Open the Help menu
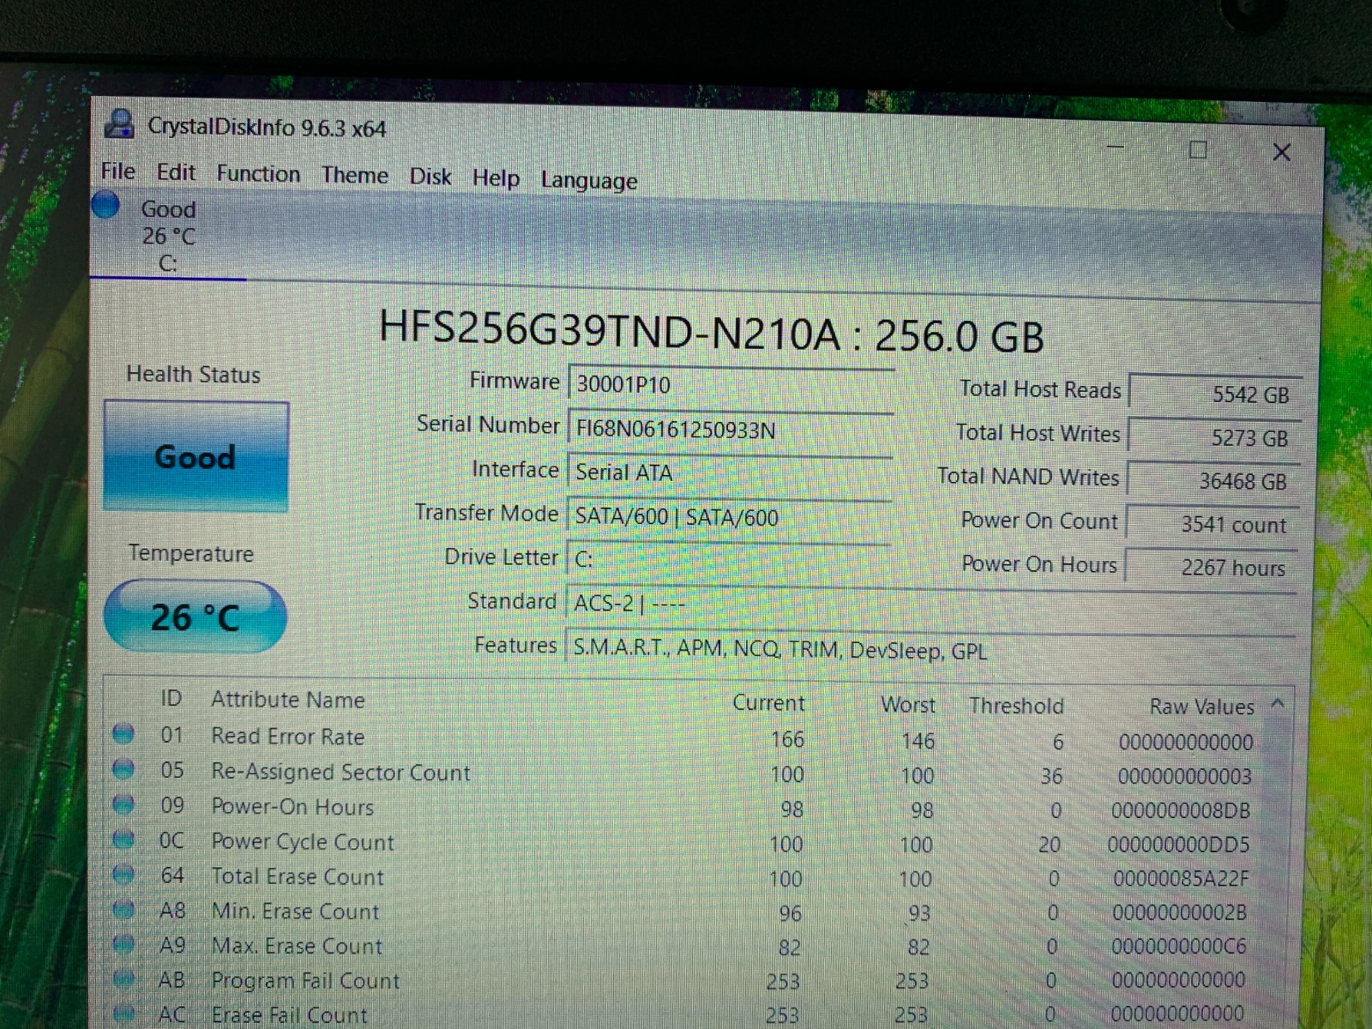This screenshot has height=1029, width=1372. pyautogui.click(x=496, y=178)
